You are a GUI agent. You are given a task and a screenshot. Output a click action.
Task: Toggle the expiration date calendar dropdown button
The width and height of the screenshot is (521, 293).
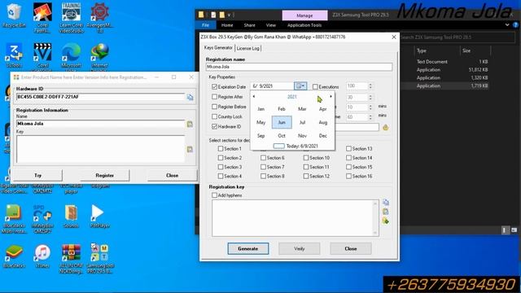(x=300, y=86)
